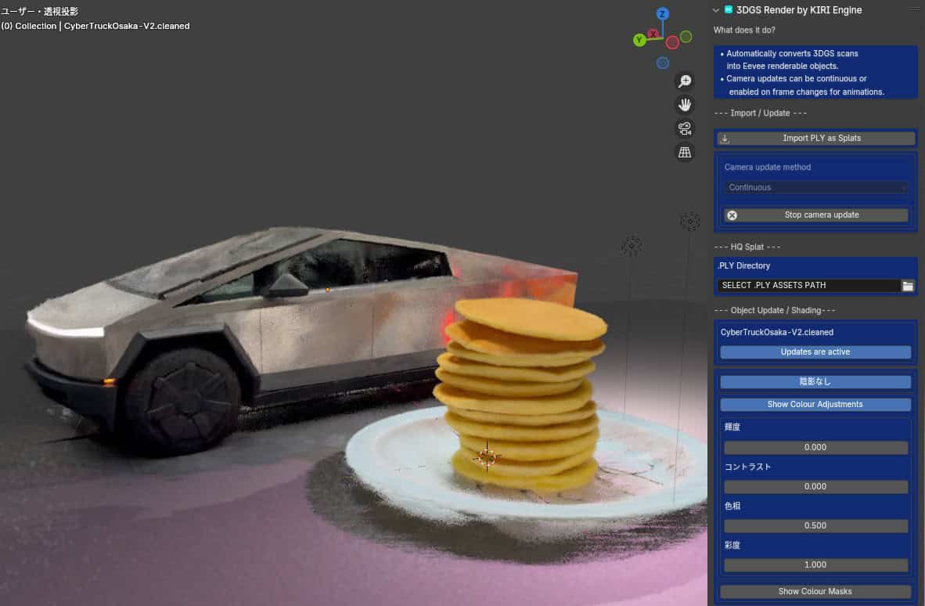Click the green Y axis gizmo handle

(x=639, y=40)
